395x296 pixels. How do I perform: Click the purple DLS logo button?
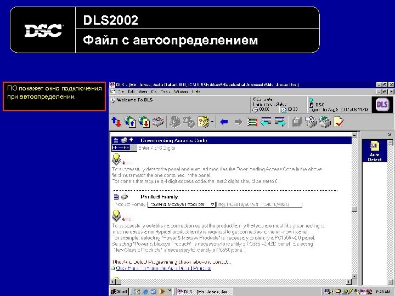pyautogui.click(x=382, y=104)
